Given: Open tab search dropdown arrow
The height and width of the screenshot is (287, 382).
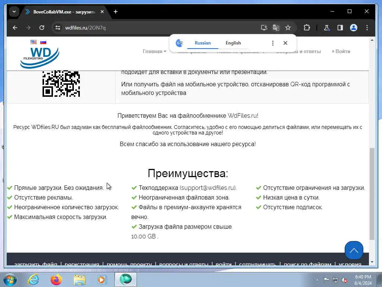Looking at the screenshot, I should 14,12.
